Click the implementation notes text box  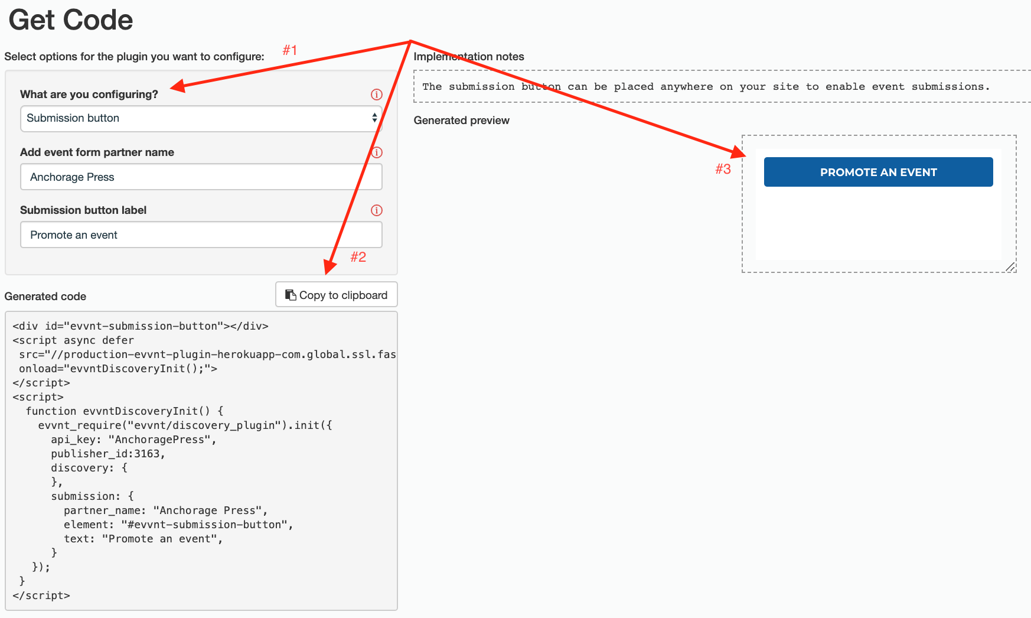(x=722, y=86)
